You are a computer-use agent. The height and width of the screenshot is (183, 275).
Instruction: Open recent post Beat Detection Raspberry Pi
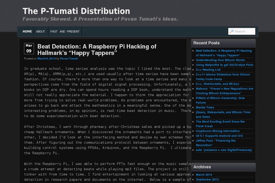224,53
